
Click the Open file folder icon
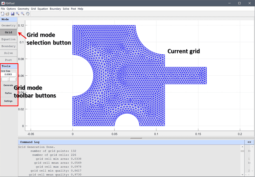point(8,14)
